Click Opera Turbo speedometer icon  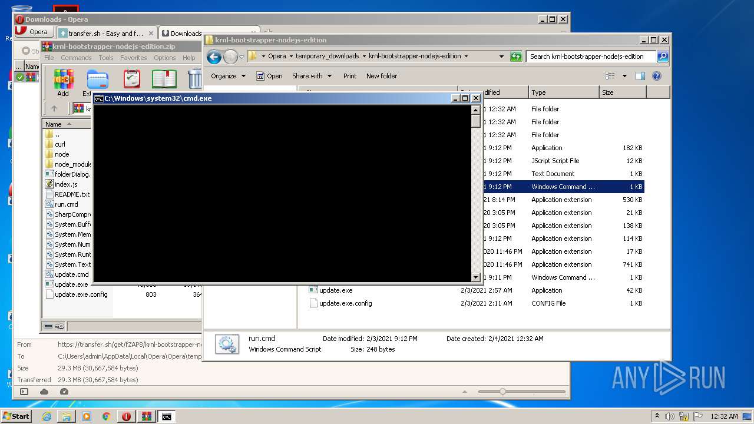point(64,392)
